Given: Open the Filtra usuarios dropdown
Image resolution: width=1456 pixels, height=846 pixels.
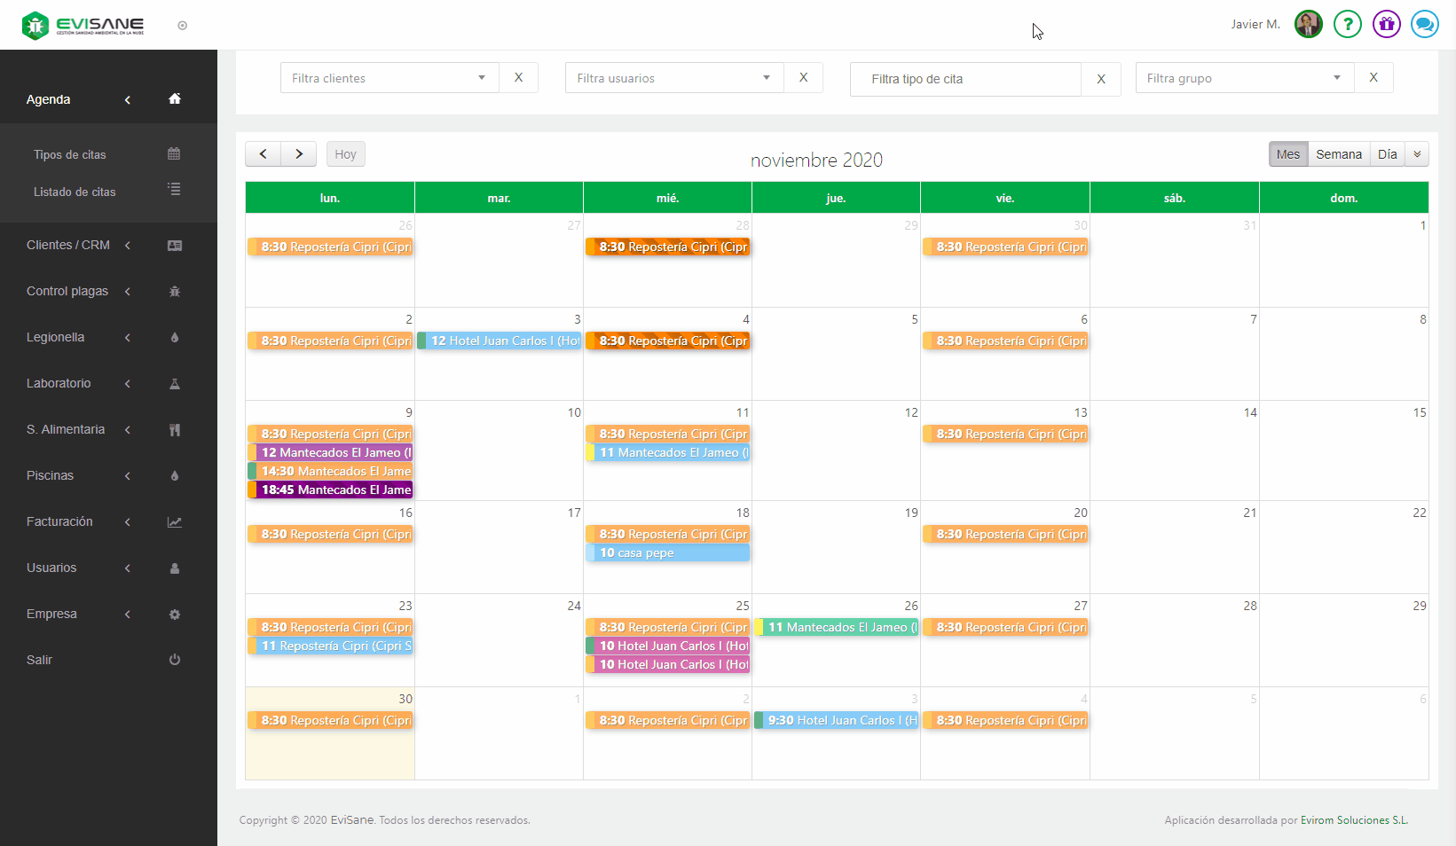Looking at the screenshot, I should 673,78.
